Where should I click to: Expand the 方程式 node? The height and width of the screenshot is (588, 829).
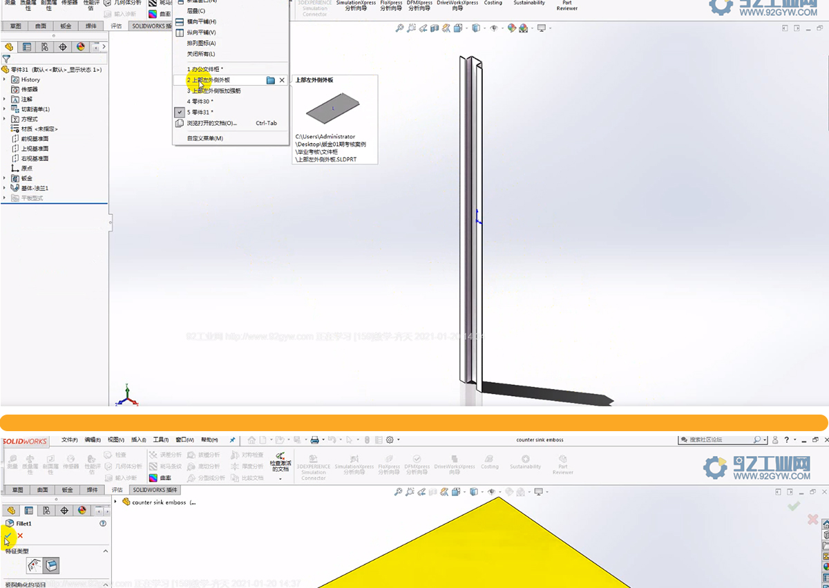pos(4,119)
